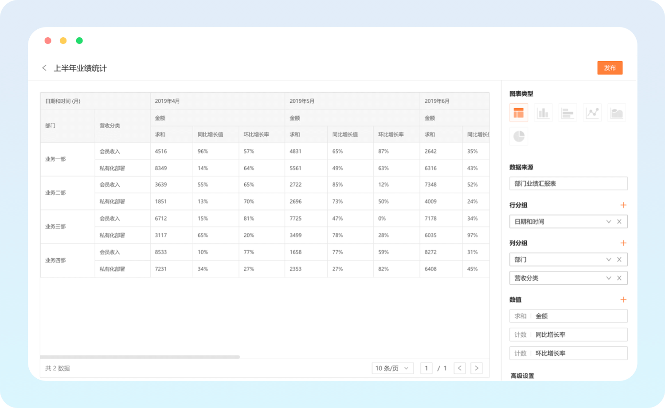Click the 发布 publish button

pyautogui.click(x=610, y=68)
